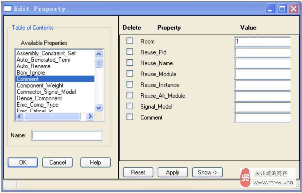Tick the Delete checkbox for Reuse_Pid
302x193 pixels.
coord(130,52)
